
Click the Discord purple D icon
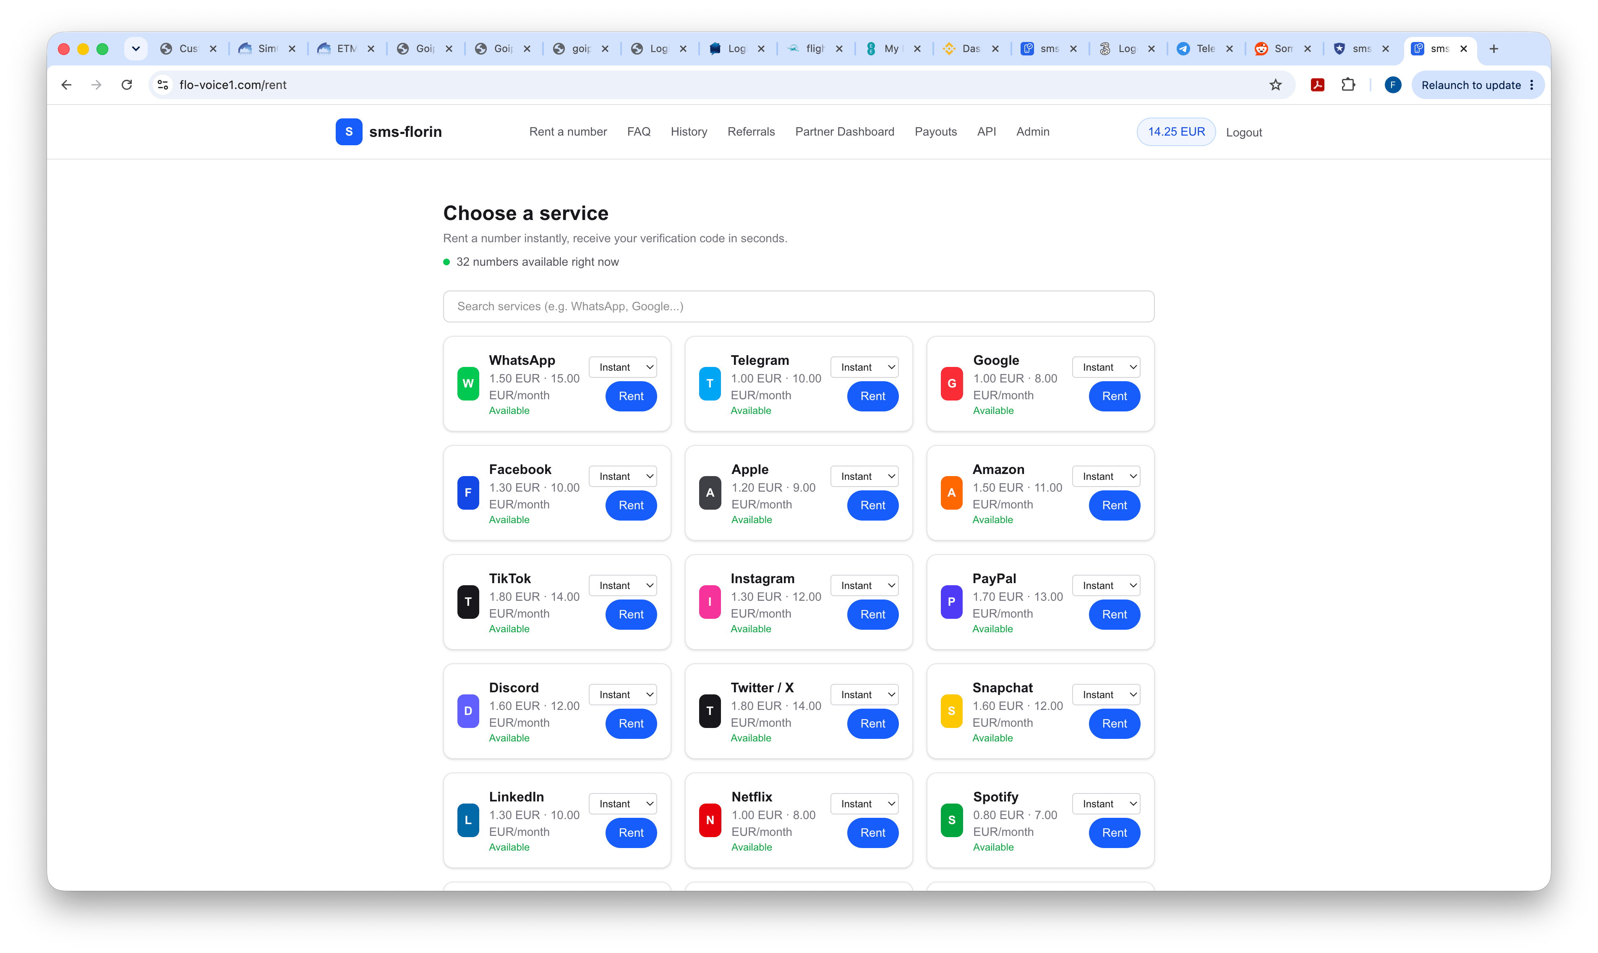[468, 711]
